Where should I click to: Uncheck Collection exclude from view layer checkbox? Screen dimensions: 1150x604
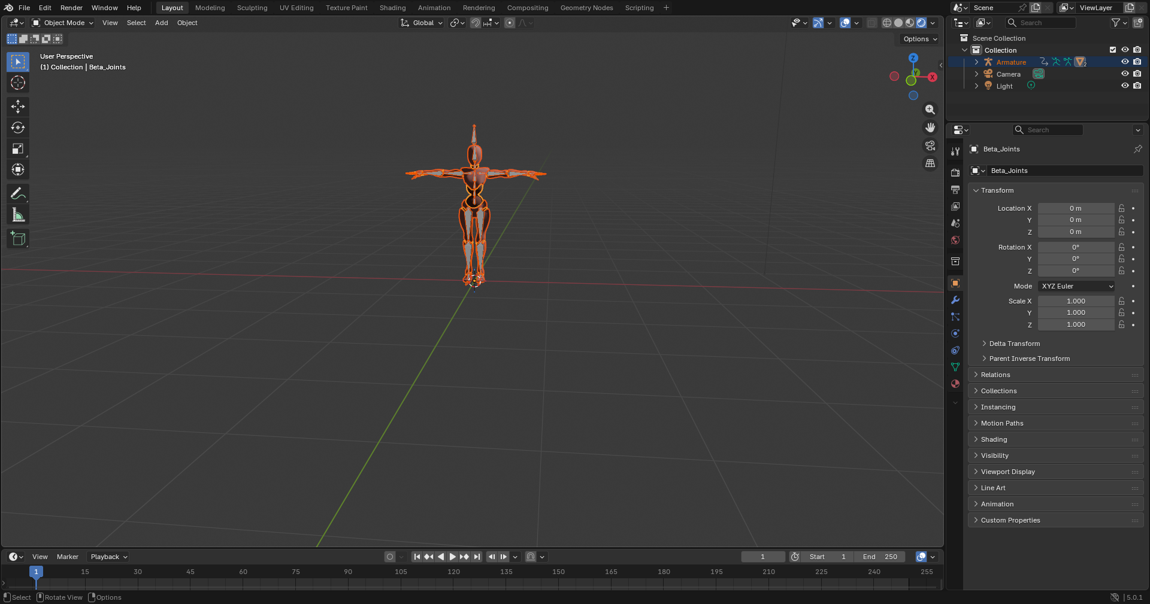[x=1113, y=50]
